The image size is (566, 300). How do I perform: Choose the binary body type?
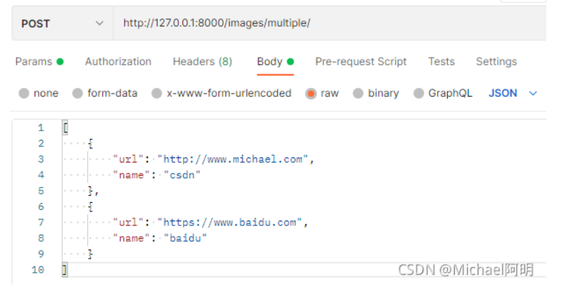[x=358, y=93]
